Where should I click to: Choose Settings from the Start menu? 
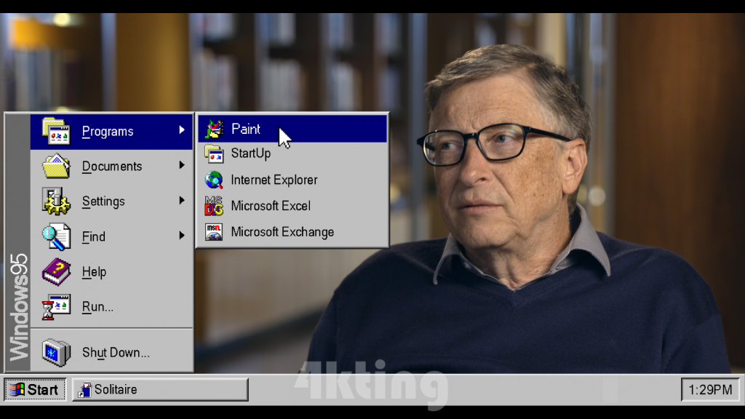[111, 201]
